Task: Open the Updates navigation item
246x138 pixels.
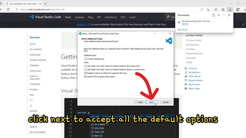Action: pyautogui.click(x=80, y=17)
